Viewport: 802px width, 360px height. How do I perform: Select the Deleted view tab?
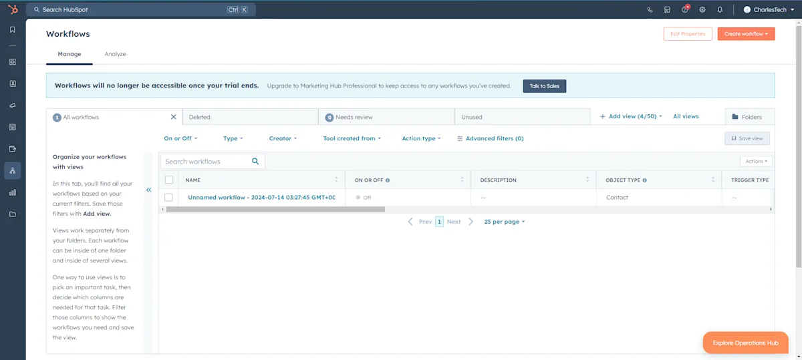250,117
